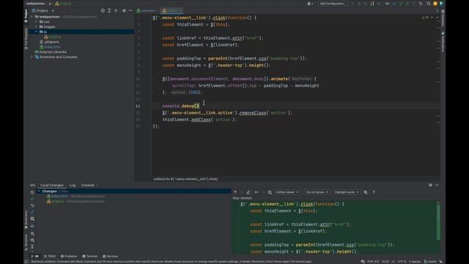Click the Git update project blue arrow icon
This screenshot has width=469, height=264.
tap(394, 4)
